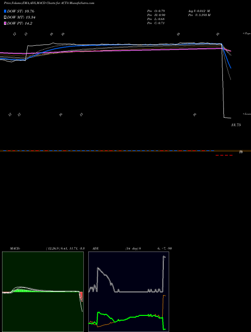Select the 'DOW MT: 13.34' label
The width and height of the screenshot is (251, 332).
coord(21,18)
